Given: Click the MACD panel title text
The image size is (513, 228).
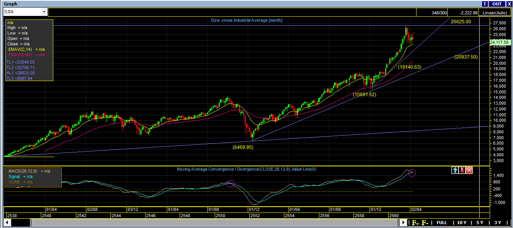Looking at the screenshot, I should [x=246, y=169].
